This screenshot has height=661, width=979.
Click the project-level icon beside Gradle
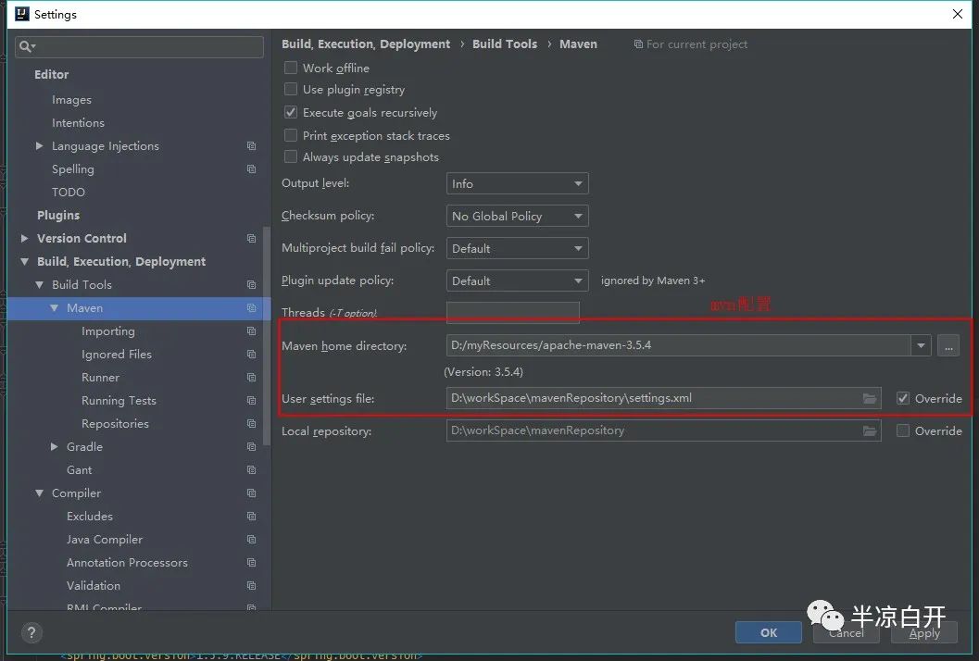[251, 446]
